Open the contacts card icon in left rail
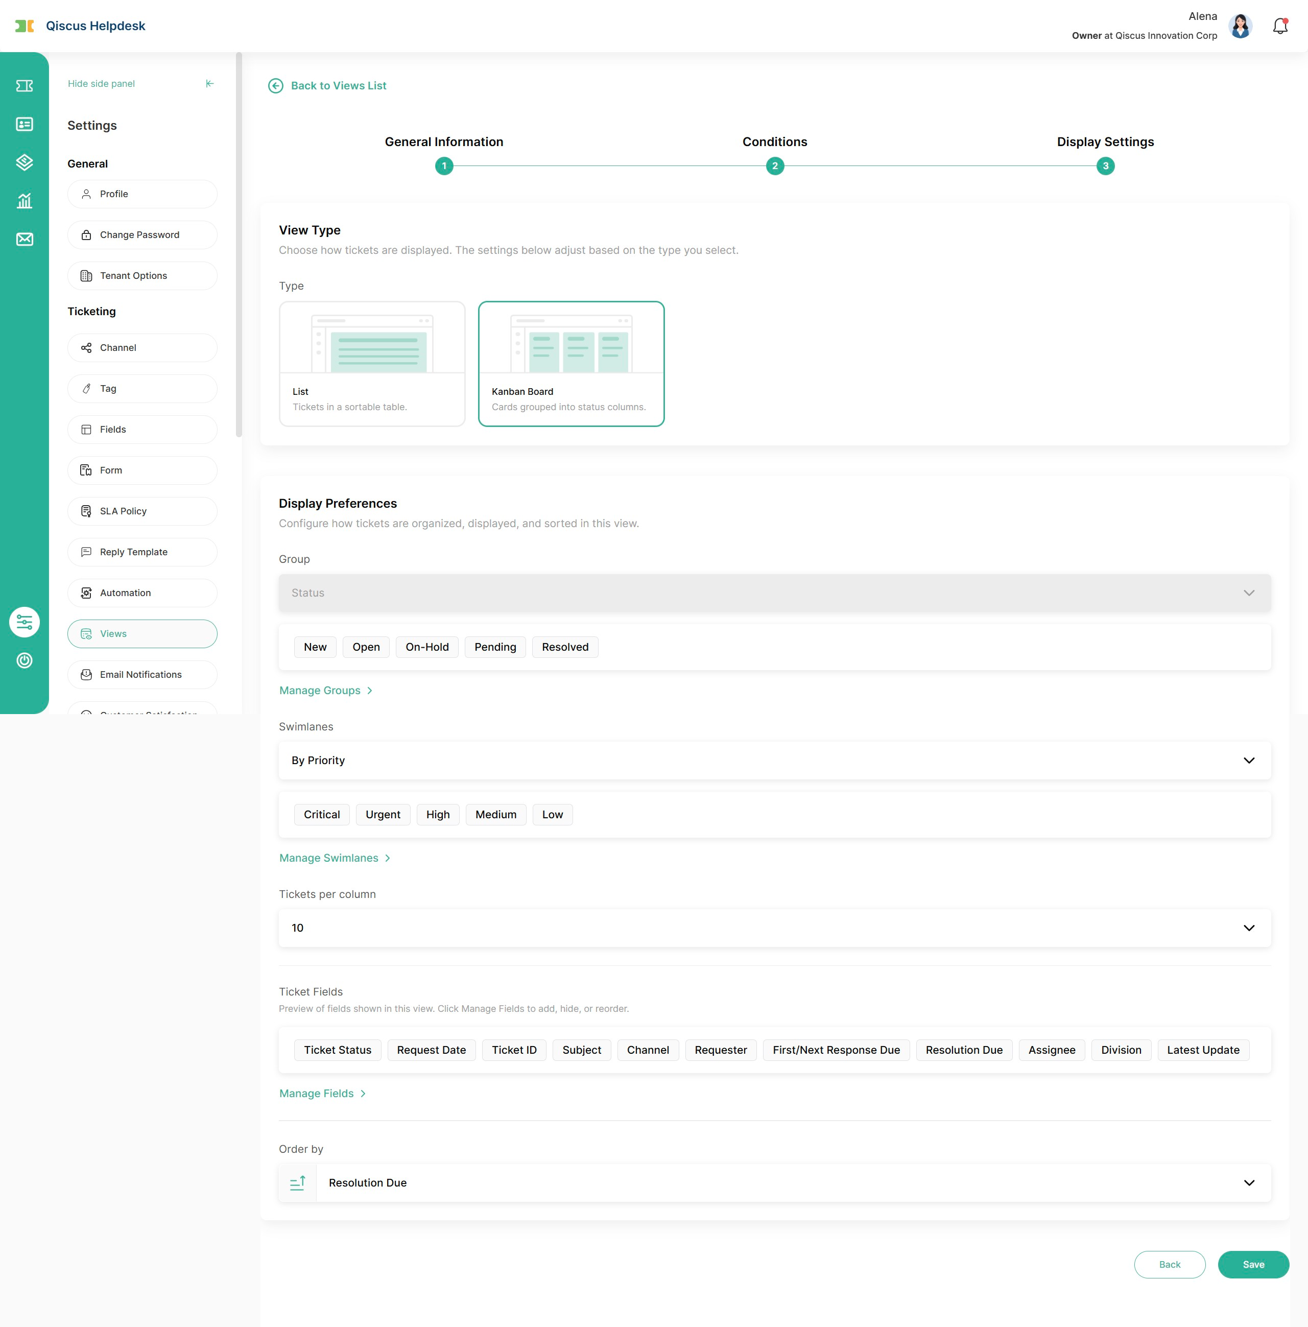Image resolution: width=1308 pixels, height=1327 pixels. click(24, 124)
